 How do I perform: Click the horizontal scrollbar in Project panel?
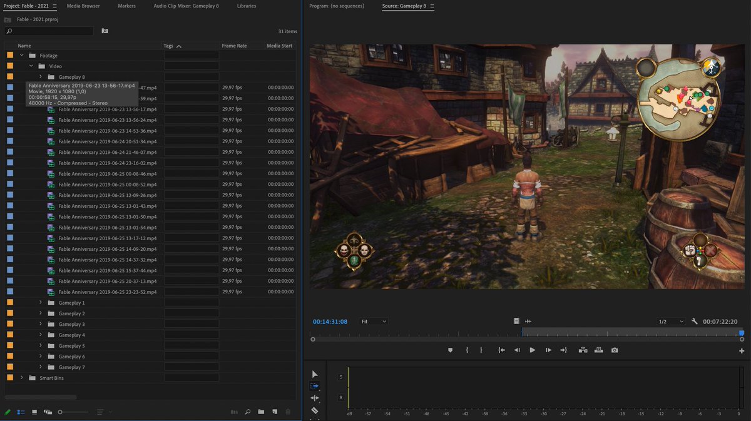coord(41,397)
